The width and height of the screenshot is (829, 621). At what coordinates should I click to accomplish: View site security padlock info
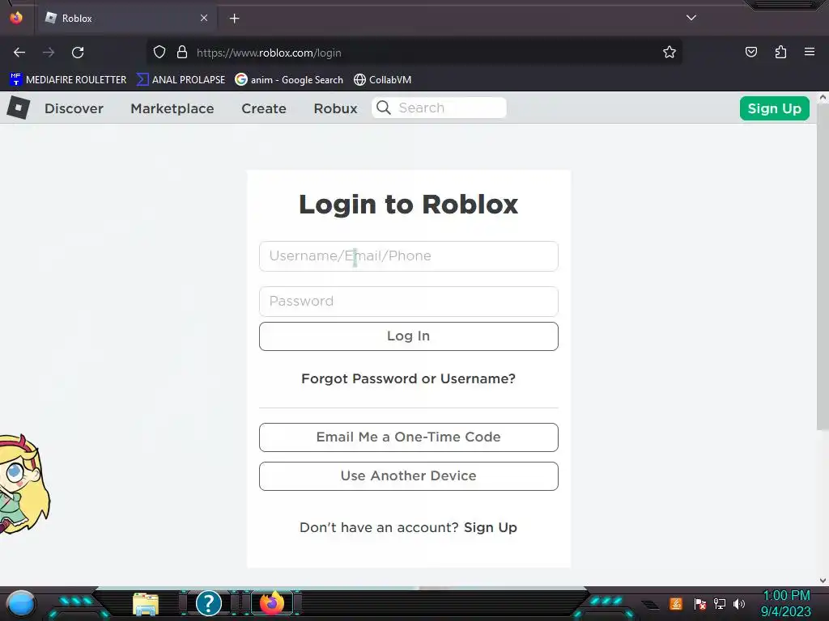tap(182, 53)
